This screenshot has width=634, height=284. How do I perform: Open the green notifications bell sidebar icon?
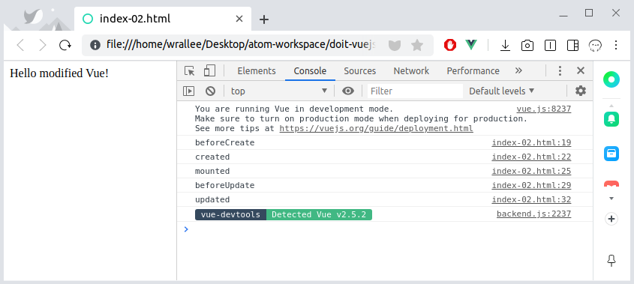611,119
